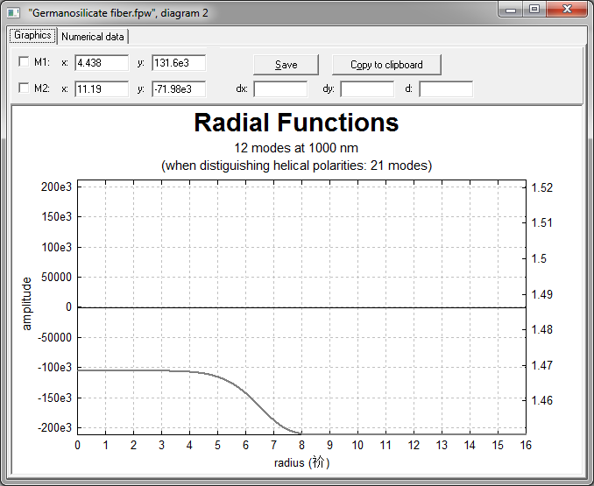Click the window's application icon
The width and height of the screenshot is (594, 486).
coord(14,13)
